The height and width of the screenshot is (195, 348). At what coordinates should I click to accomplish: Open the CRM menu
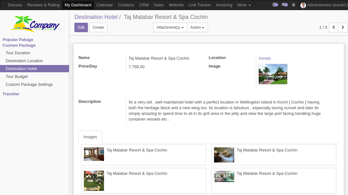144,5
